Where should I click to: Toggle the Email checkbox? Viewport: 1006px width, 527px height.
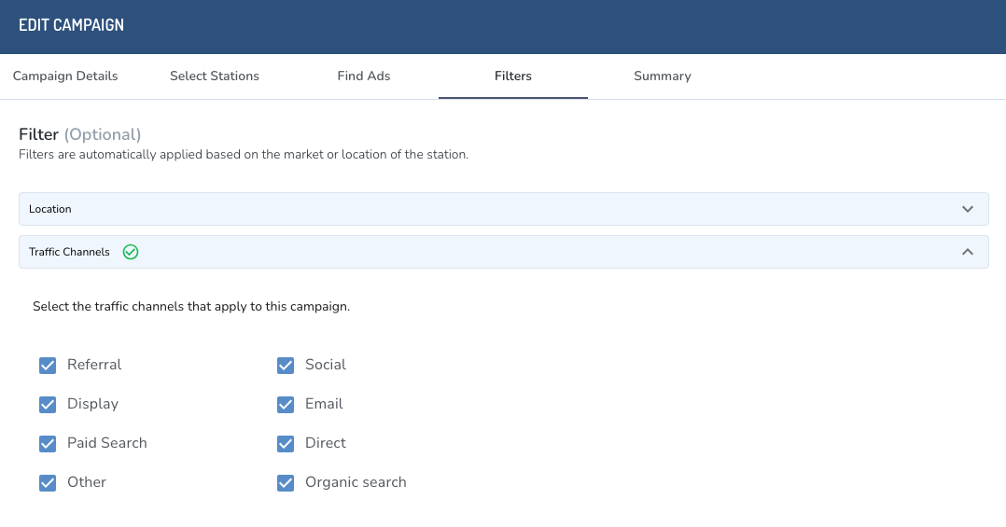[286, 405]
